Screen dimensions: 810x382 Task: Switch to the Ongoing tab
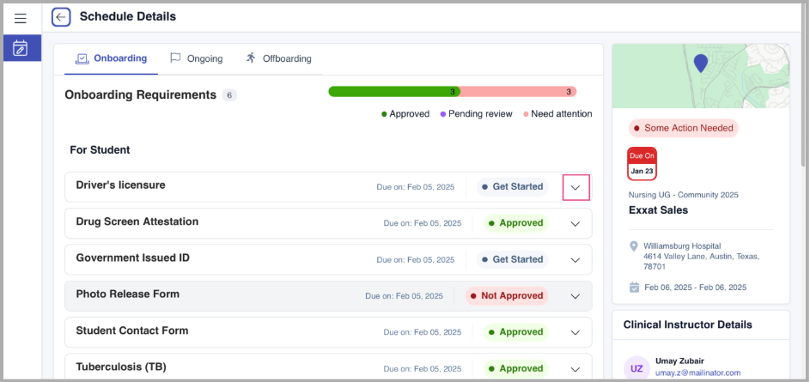click(x=197, y=58)
